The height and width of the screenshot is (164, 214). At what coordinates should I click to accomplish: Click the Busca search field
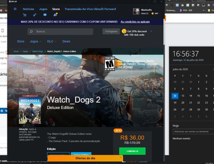60,31
